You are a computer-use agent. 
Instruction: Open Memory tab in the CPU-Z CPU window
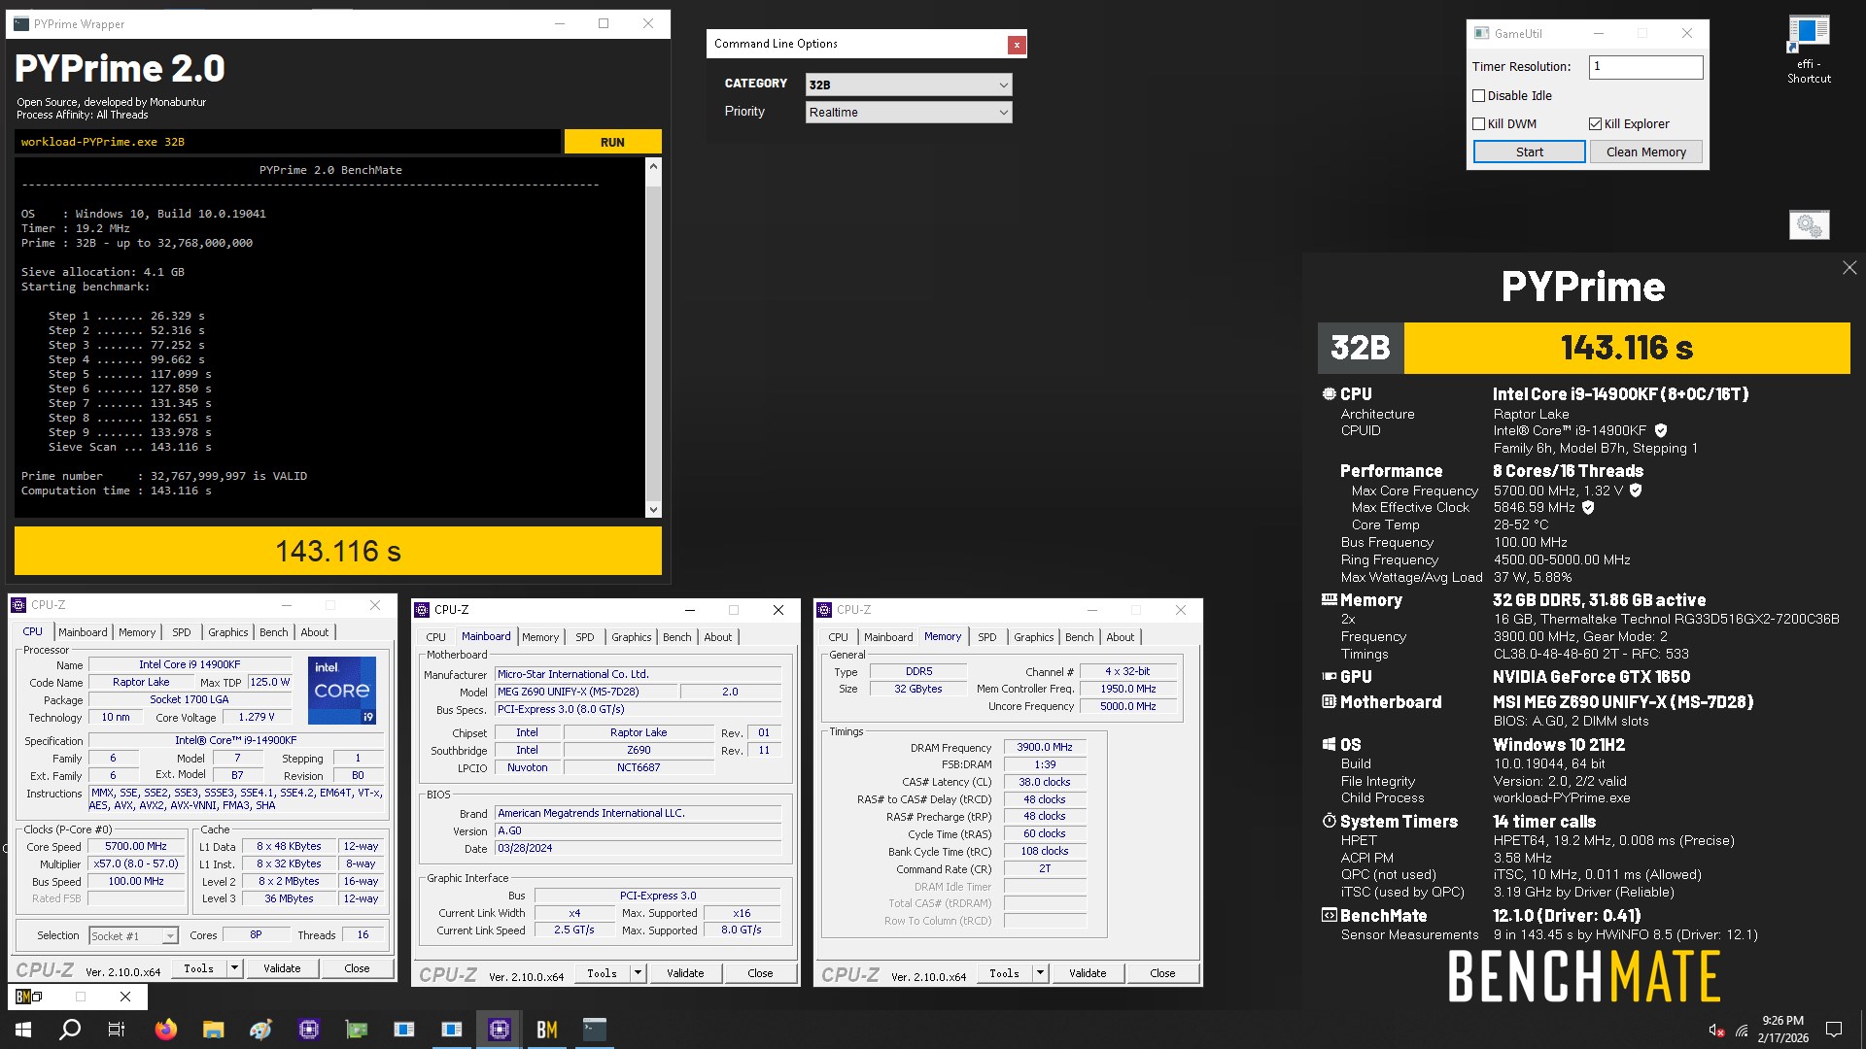[137, 632]
